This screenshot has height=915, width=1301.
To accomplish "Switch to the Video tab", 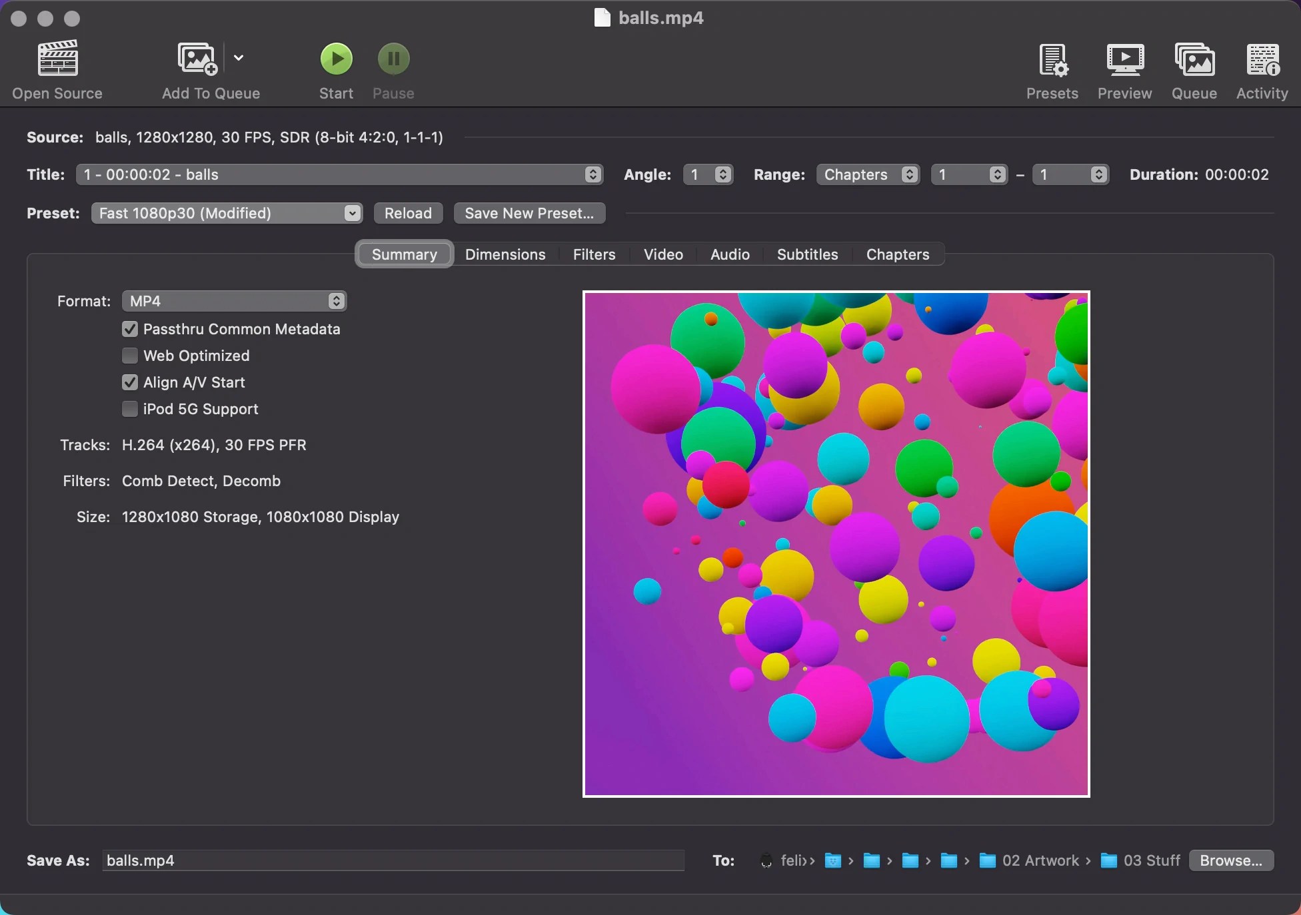I will pyautogui.click(x=662, y=254).
